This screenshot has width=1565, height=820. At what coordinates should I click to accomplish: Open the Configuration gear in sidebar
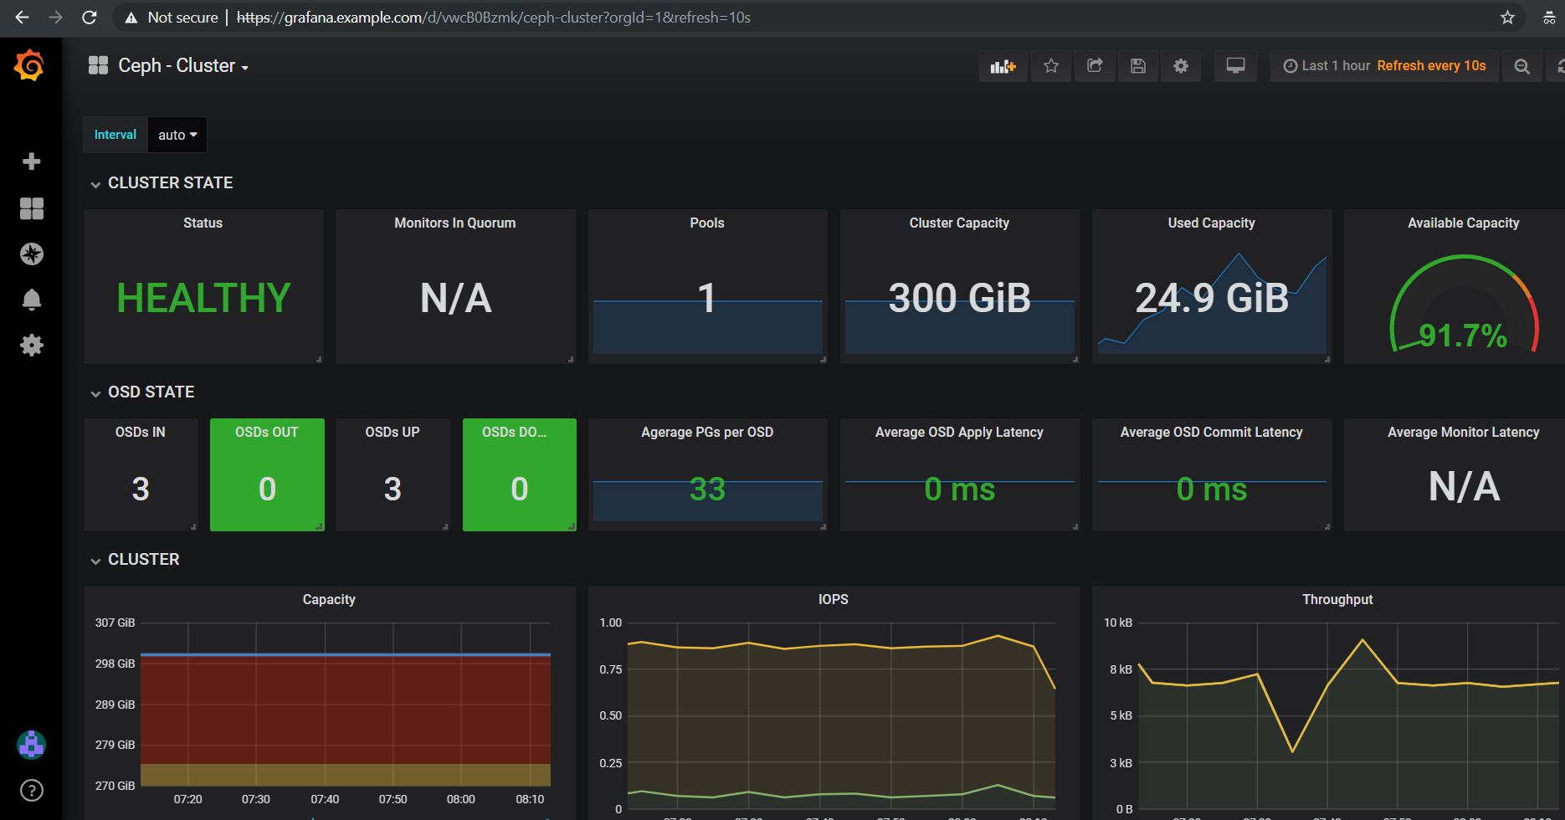click(31, 345)
